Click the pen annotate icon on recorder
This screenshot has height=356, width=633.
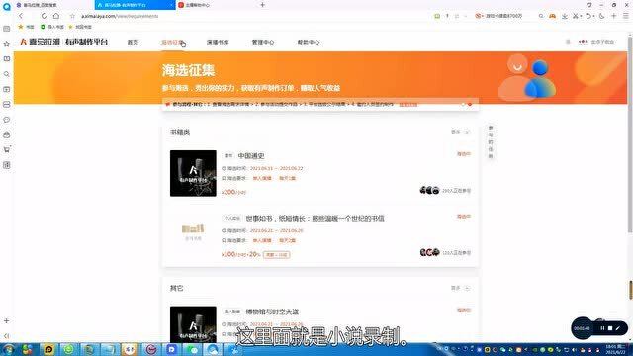pos(617,328)
